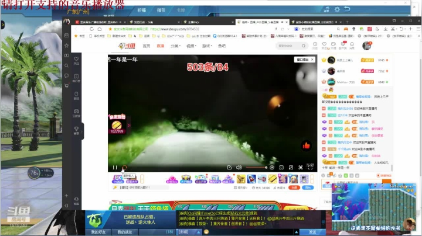
Task: Open 关注 heart in Douyu left sidebar
Action: click(x=76, y=60)
